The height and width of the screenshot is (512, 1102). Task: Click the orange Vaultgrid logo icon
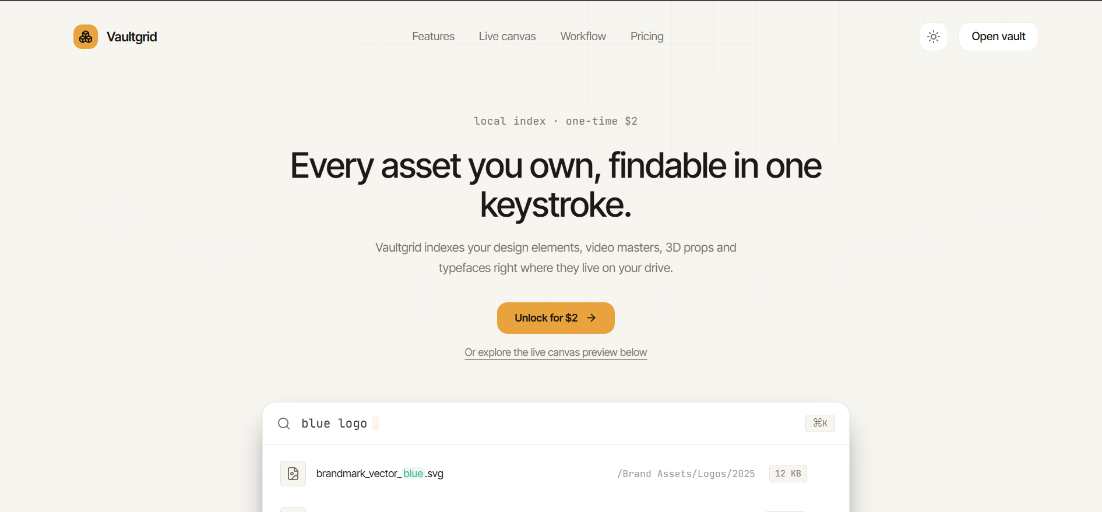86,37
